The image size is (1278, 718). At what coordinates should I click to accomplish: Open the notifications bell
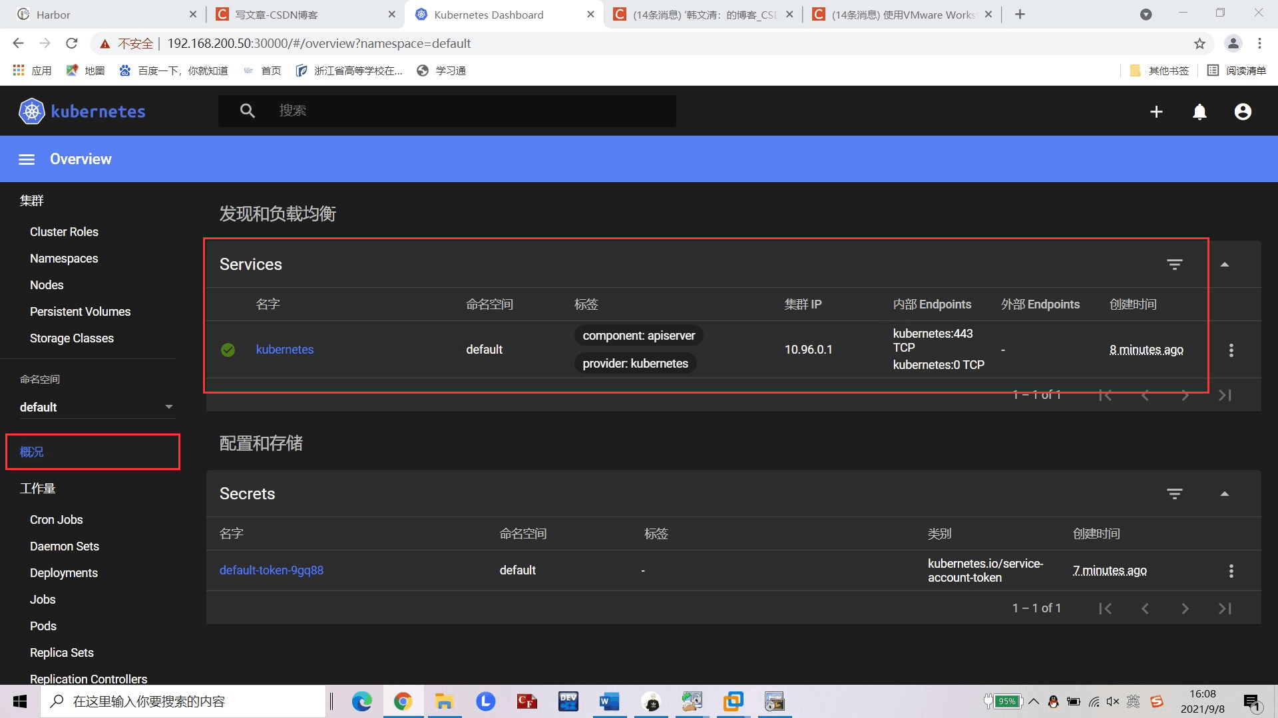click(1199, 112)
